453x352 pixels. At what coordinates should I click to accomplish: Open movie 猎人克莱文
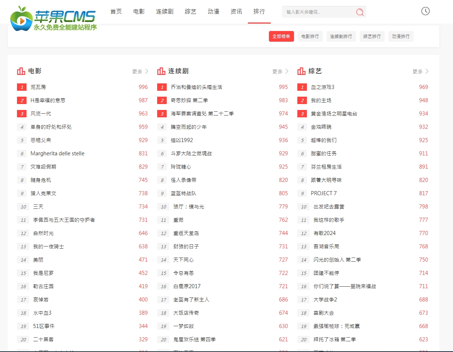coord(44,193)
